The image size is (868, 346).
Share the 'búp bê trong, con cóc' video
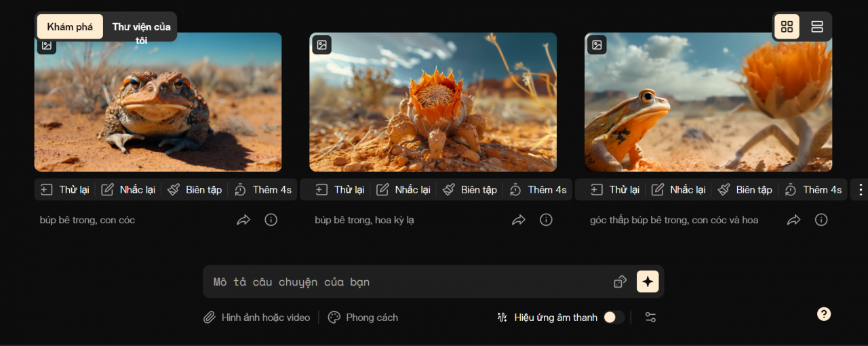(243, 220)
